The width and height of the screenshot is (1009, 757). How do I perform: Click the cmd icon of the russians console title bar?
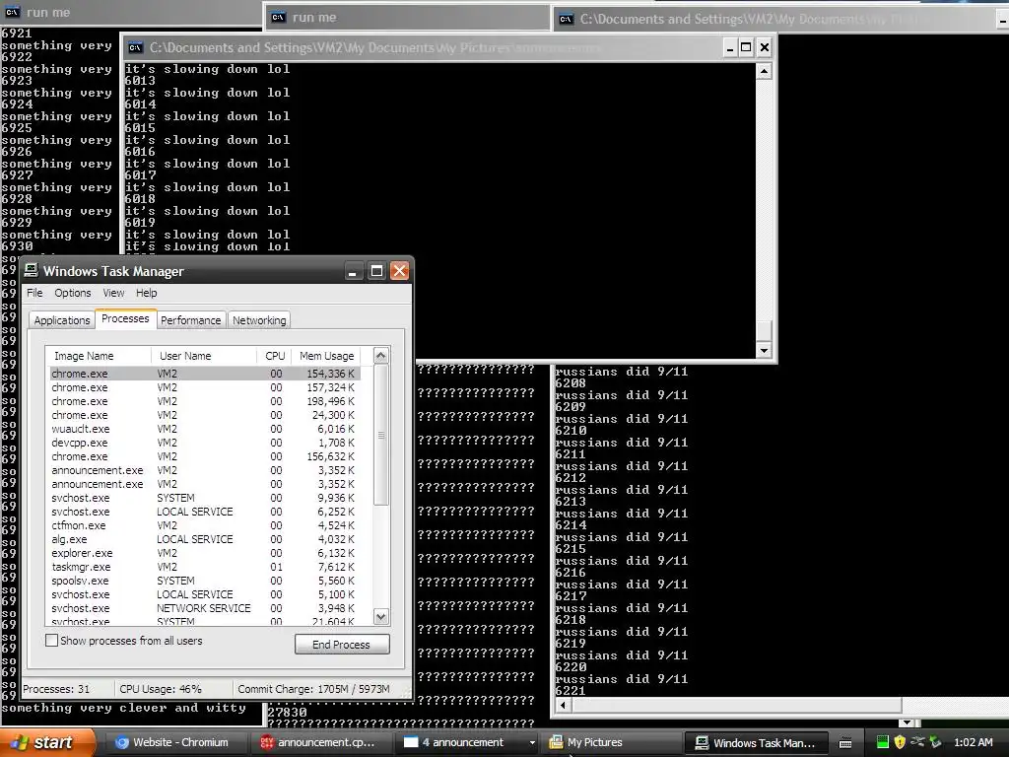(566, 19)
